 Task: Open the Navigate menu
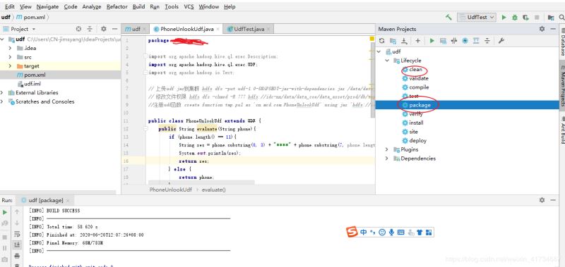[47, 6]
